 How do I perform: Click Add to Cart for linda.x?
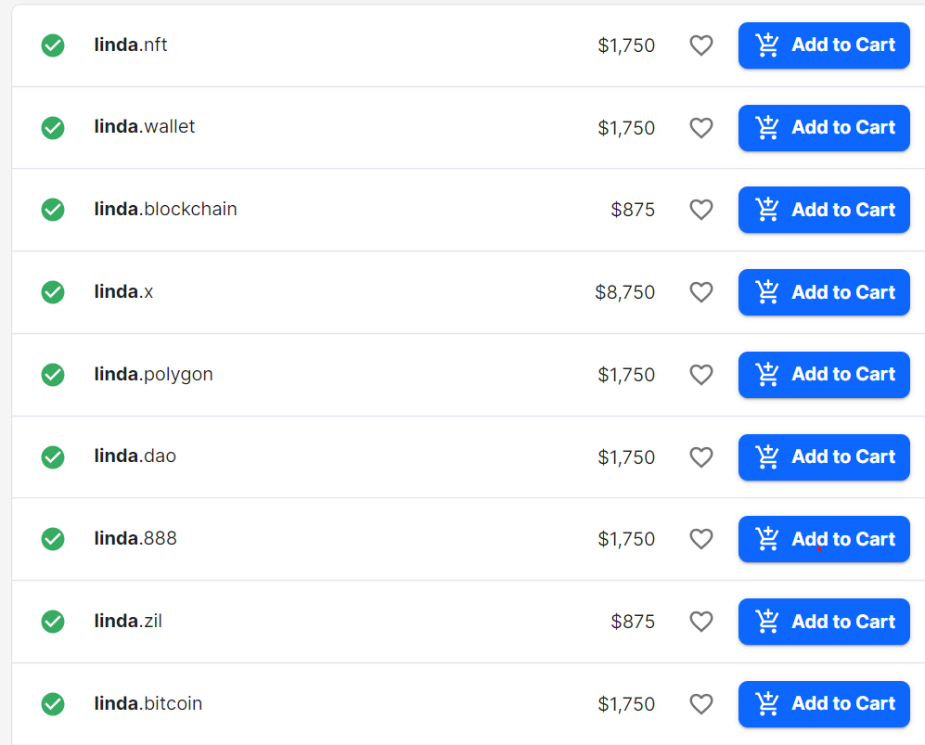[x=824, y=292]
